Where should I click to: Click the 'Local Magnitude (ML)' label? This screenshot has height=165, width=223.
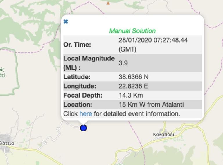click(x=89, y=63)
